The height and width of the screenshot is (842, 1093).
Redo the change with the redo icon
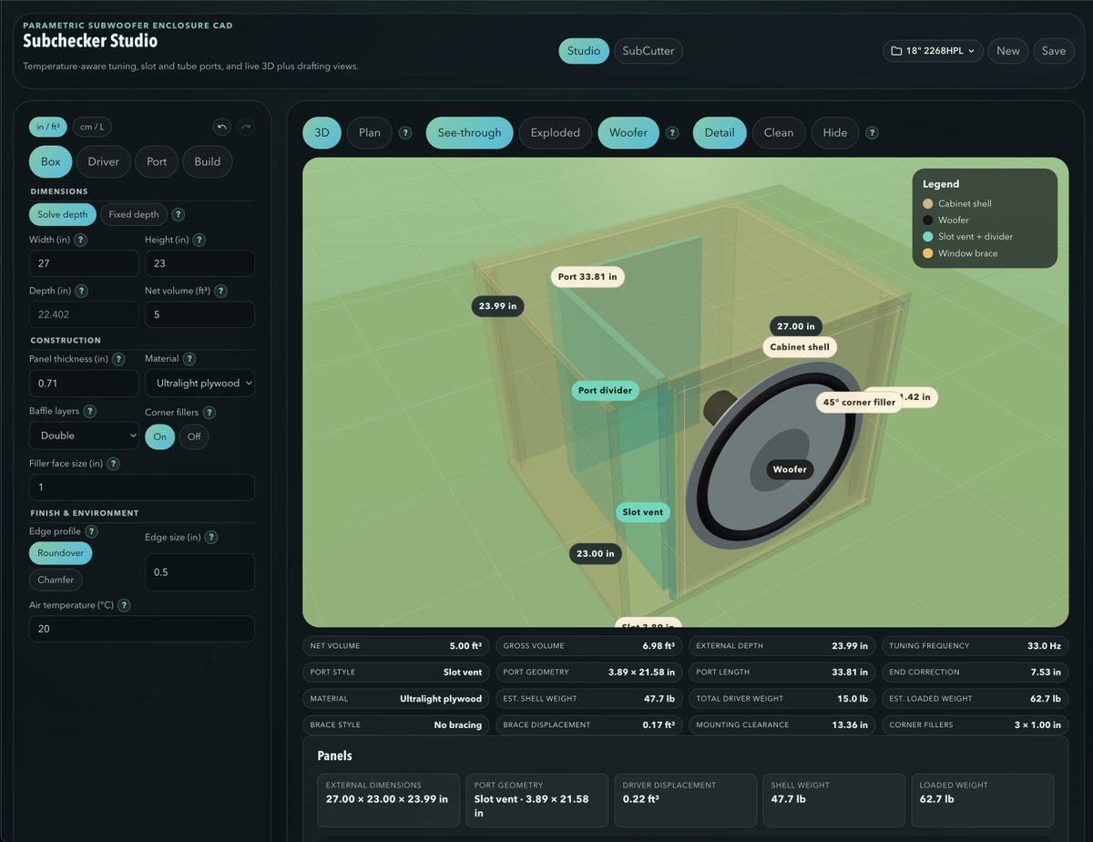pos(246,128)
